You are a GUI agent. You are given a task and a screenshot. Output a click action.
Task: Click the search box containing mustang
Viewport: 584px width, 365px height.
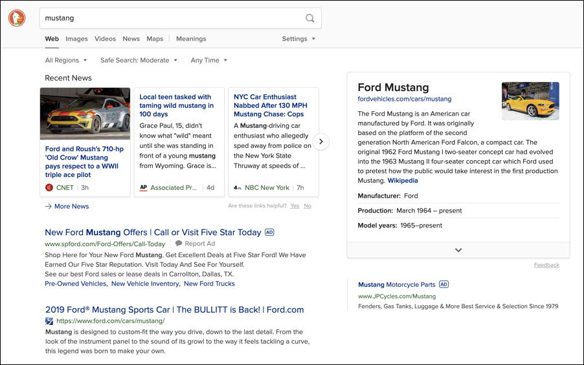180,18
